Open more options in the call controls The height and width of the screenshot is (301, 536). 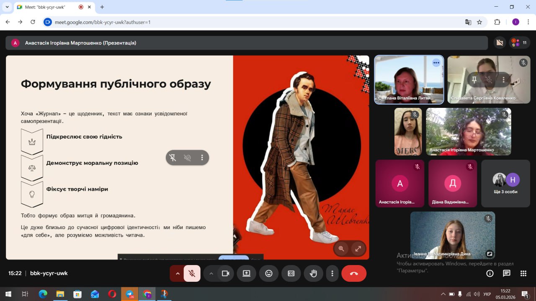pyautogui.click(x=332, y=273)
